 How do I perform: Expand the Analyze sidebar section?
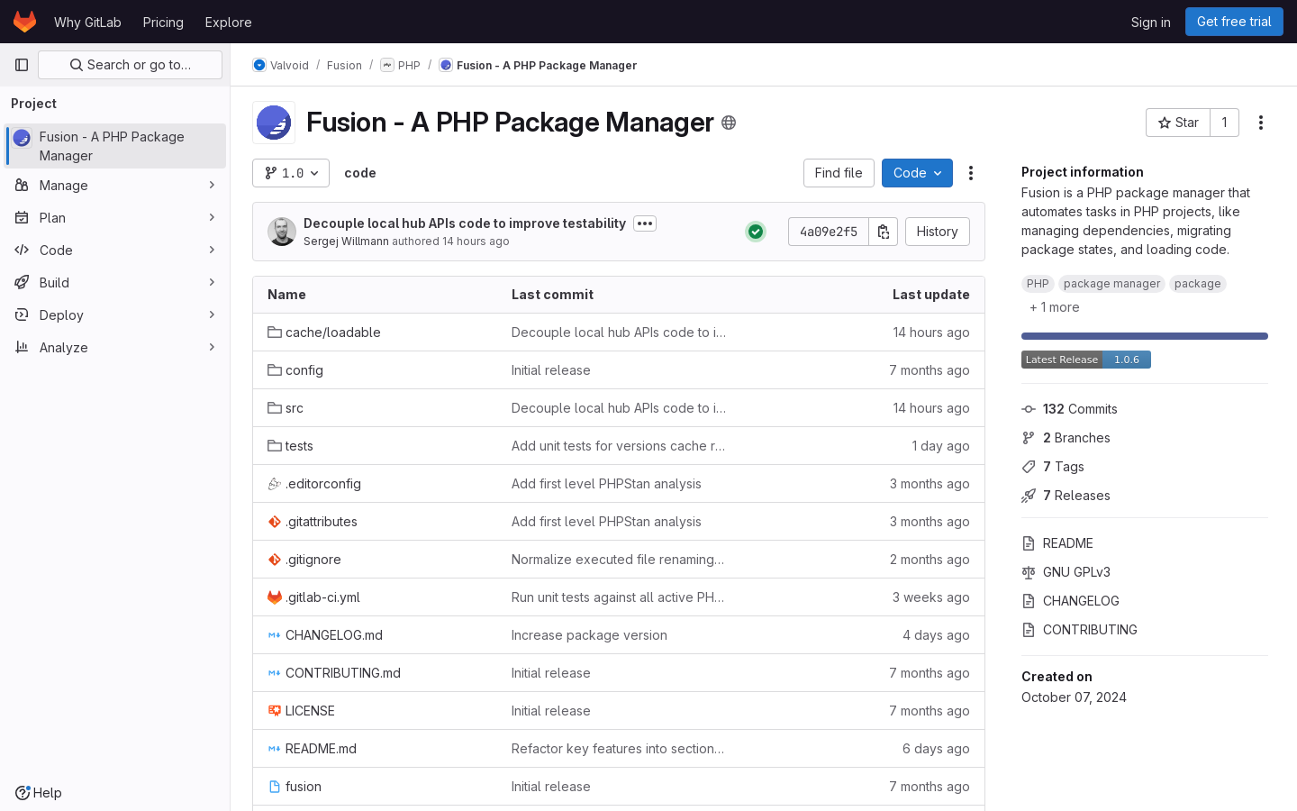click(115, 348)
